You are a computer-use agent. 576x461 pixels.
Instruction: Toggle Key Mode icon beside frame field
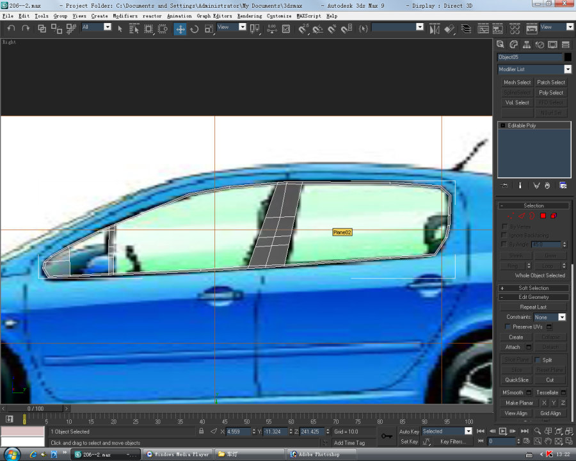click(481, 441)
